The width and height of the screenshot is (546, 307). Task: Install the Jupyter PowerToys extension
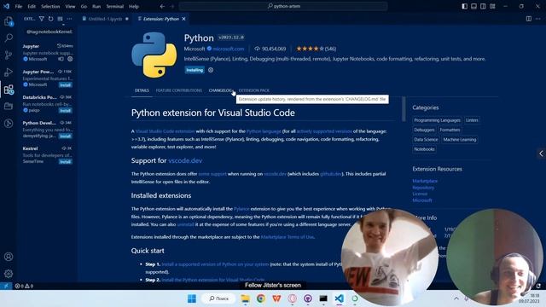pyautogui.click(x=65, y=85)
